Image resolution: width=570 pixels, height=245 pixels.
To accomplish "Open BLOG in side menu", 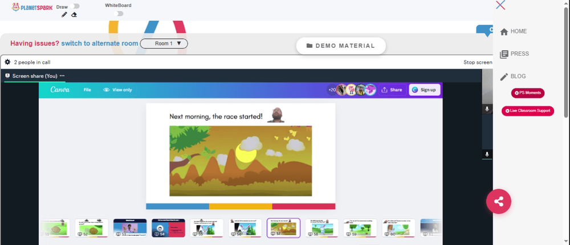I will coord(513,77).
